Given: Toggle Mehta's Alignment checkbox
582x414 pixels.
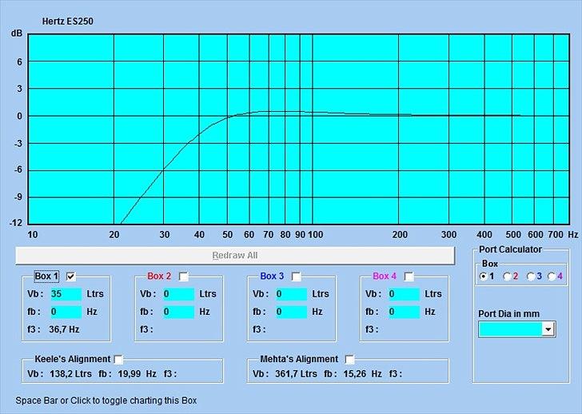Looking at the screenshot, I should pyautogui.click(x=349, y=360).
